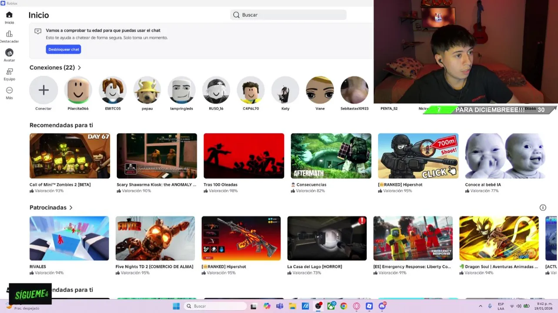
Task: Open Prác. despejado weather widget
Action: coord(23,306)
